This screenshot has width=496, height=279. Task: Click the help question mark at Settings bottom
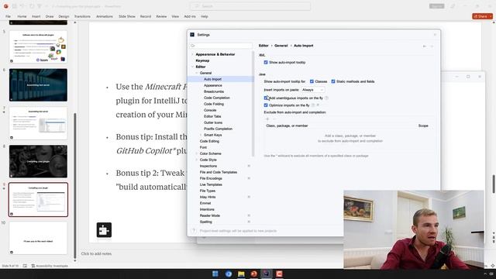coord(194,231)
